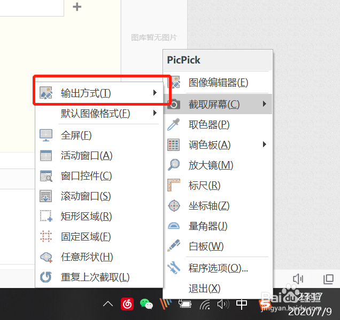The height and width of the screenshot is (320, 340).
Task: Choose 白板(W) menu entry
Action: click(218, 246)
